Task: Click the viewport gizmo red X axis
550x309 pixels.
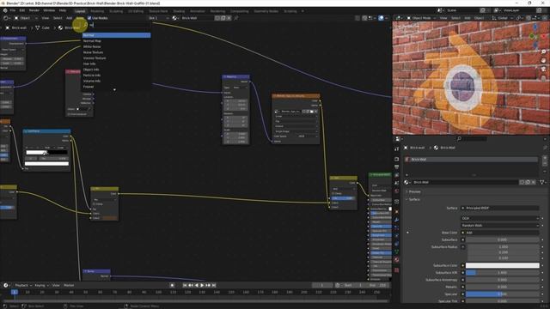Action: tap(544, 36)
